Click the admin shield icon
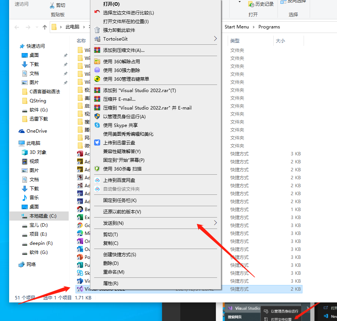337x321 pixels. click(x=97, y=116)
